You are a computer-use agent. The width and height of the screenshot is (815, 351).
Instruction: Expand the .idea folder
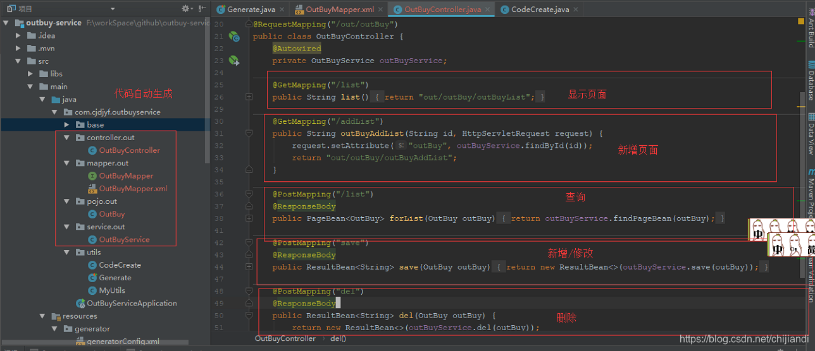pyautogui.click(x=18, y=35)
